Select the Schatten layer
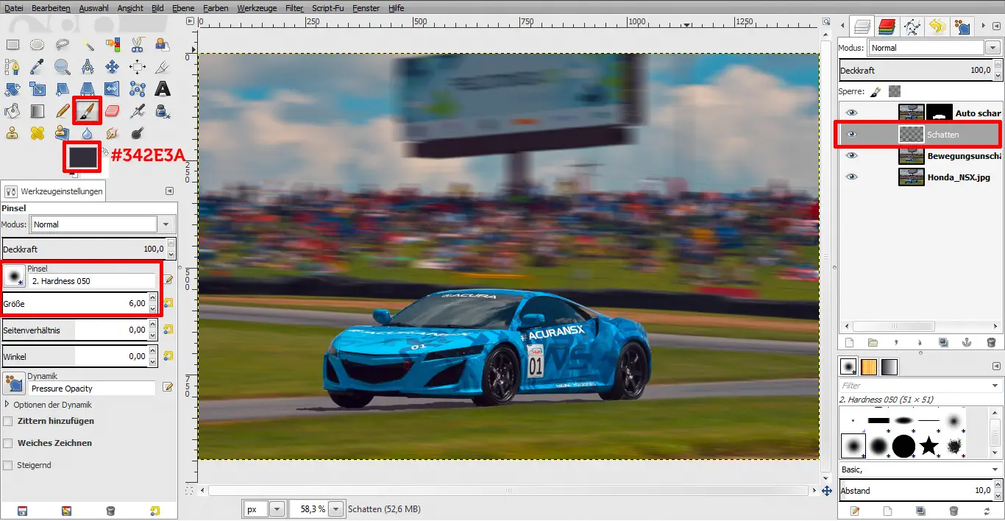The height and width of the screenshot is (521, 1005). click(942, 135)
